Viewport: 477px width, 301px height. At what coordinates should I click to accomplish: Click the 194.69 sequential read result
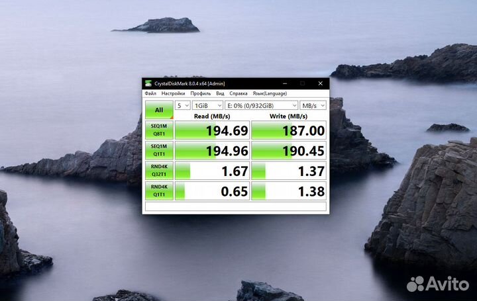pos(213,131)
